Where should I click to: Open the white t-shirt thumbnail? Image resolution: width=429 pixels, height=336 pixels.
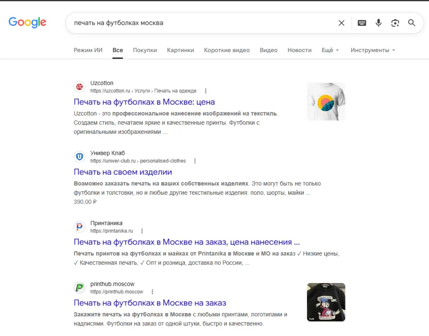tap(326, 101)
